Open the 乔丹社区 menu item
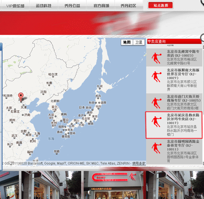This screenshot has height=199, width=204. (128, 6)
